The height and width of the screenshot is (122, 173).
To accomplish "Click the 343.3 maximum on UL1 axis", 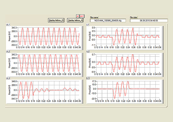I will 14,28.
